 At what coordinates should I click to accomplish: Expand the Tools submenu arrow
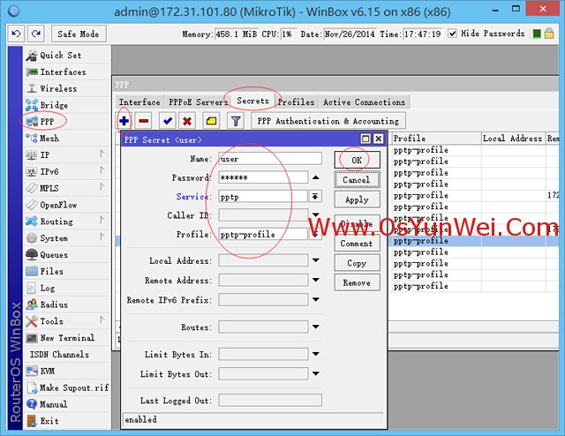(102, 320)
